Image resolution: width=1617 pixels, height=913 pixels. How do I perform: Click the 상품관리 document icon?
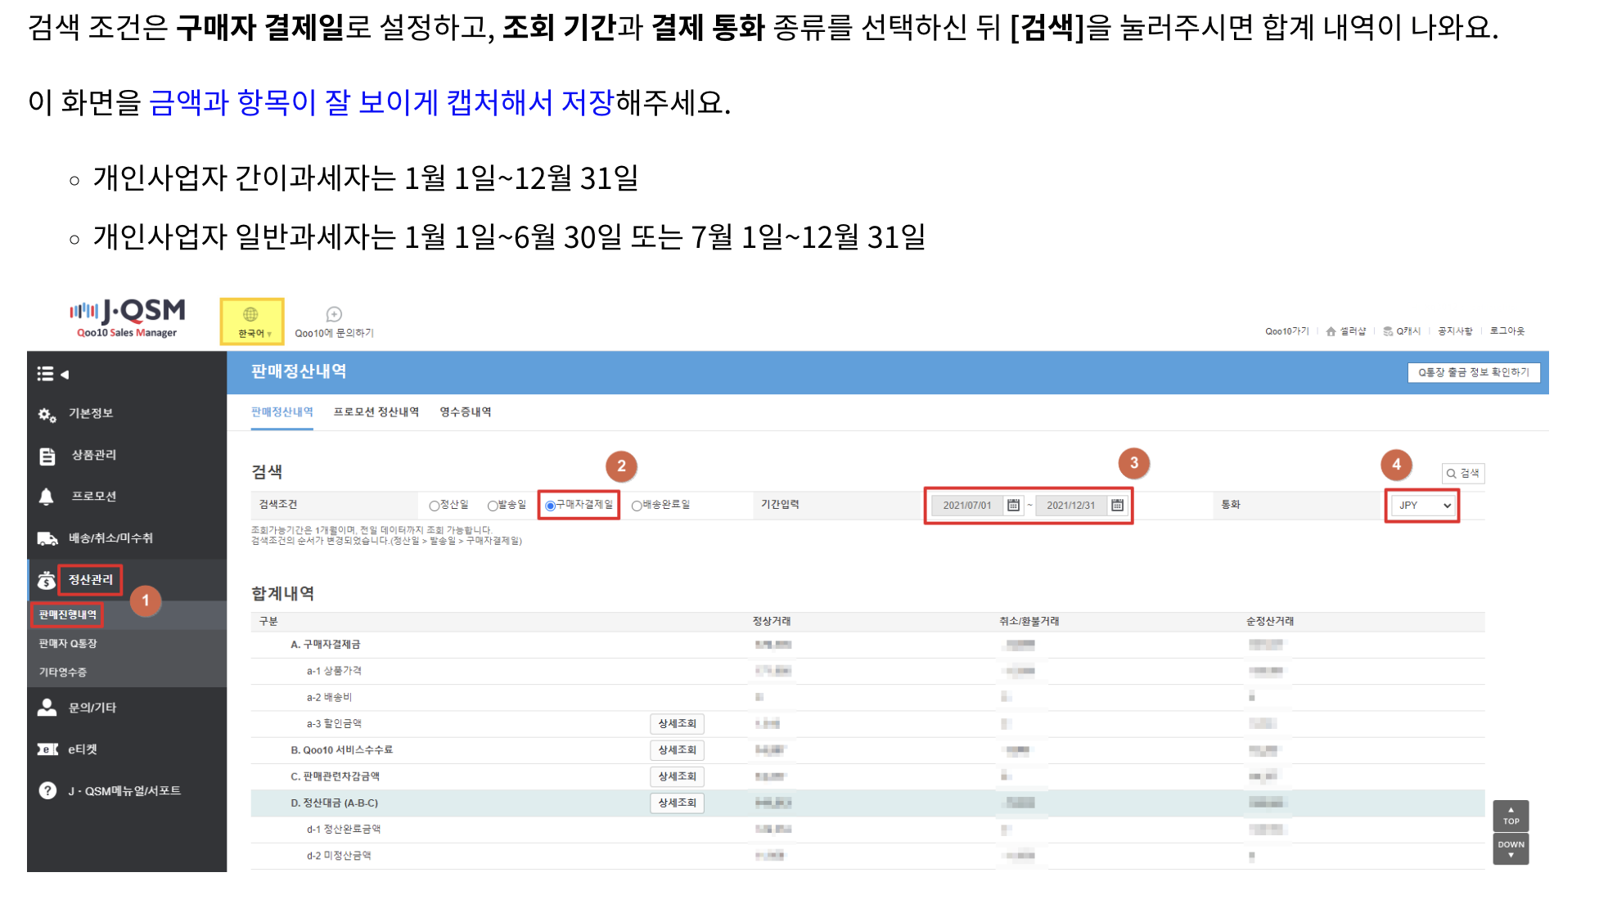(47, 456)
